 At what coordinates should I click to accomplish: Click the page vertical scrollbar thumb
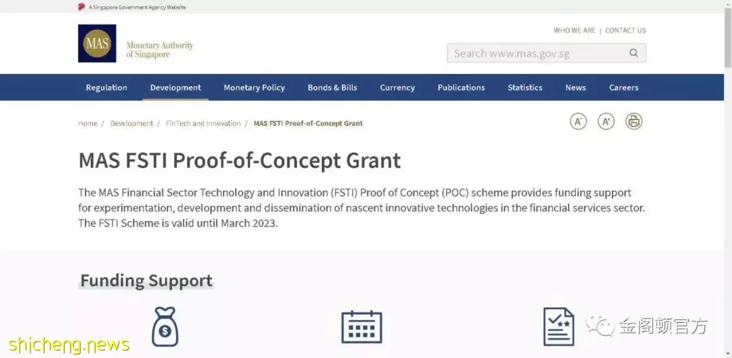727,37
